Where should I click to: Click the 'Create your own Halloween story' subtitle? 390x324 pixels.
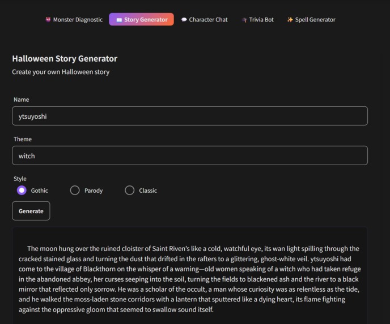pyautogui.click(x=61, y=72)
